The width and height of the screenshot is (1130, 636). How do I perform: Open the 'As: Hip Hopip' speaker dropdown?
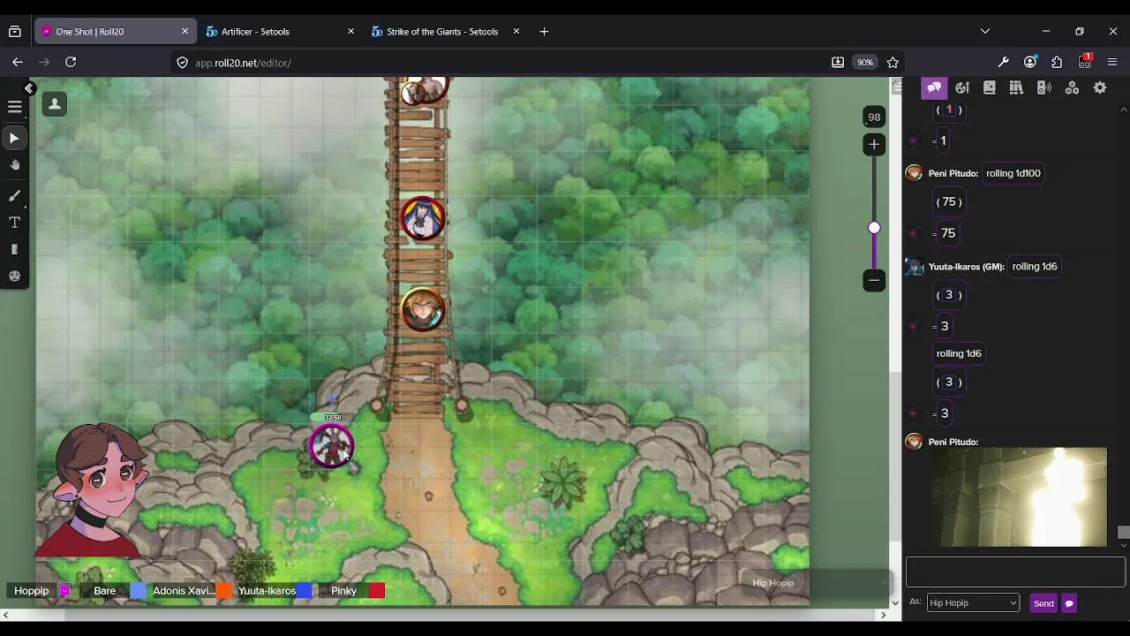[973, 602]
